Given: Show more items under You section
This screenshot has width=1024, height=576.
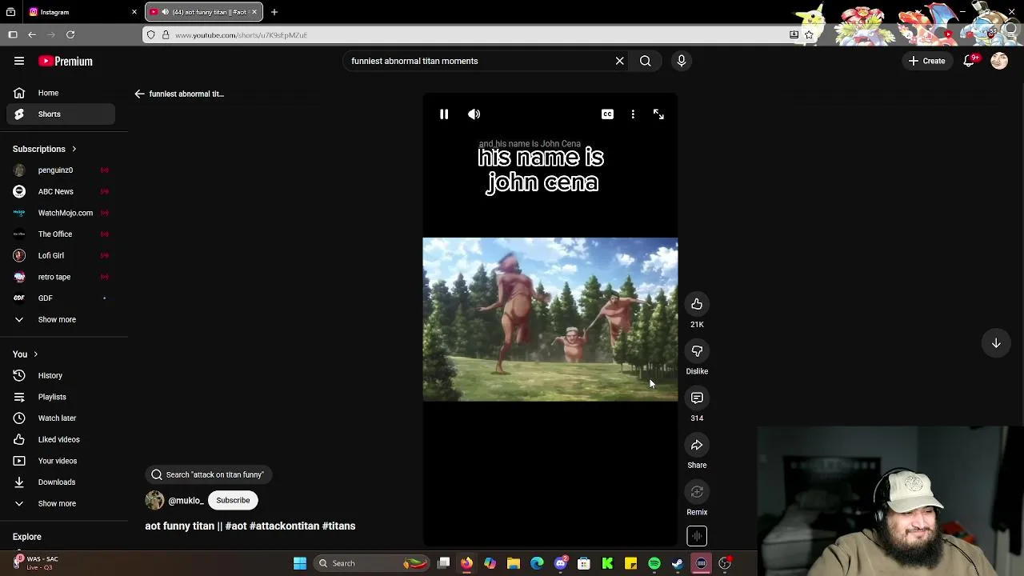Looking at the screenshot, I should [61, 504].
